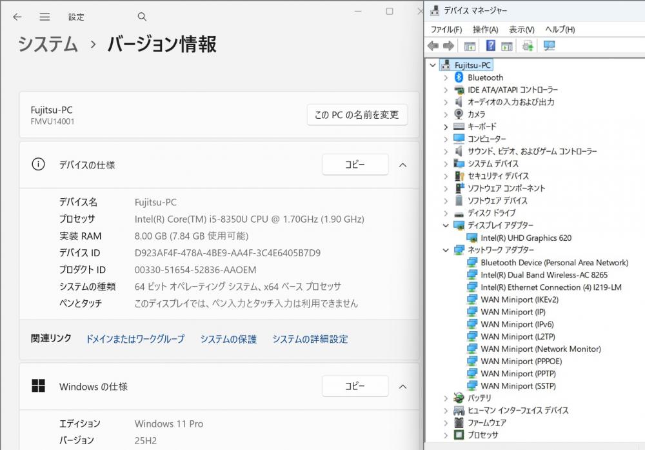Click the Device Manager title bar icon
This screenshot has width=645, height=450.
(434, 11)
